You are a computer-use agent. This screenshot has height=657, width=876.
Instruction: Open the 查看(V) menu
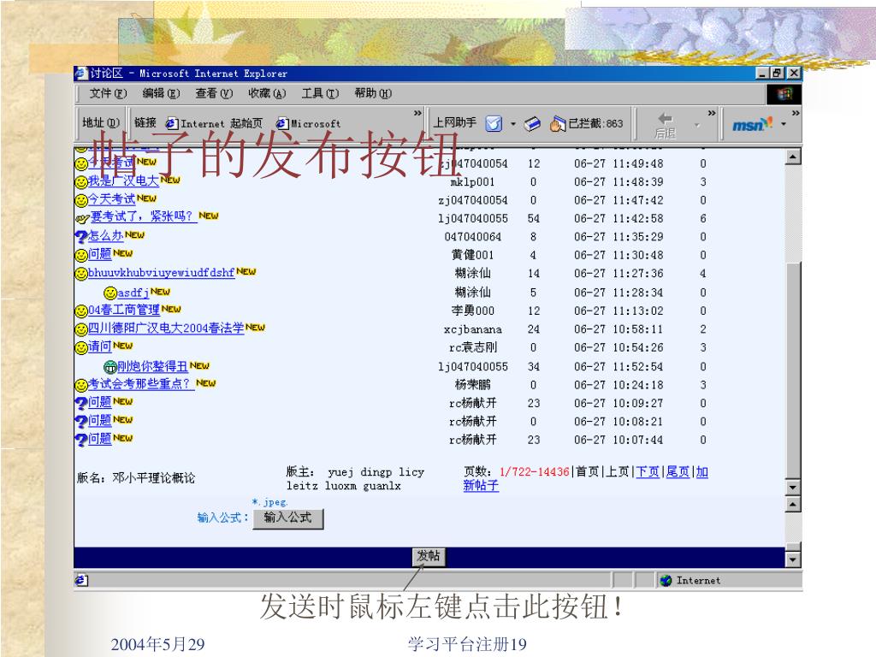tap(213, 93)
